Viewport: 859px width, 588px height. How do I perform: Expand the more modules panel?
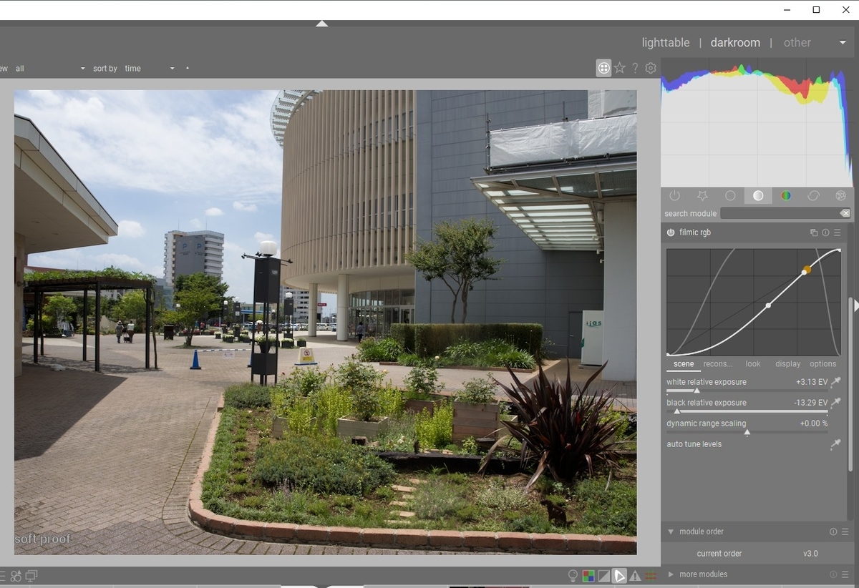[x=671, y=574]
